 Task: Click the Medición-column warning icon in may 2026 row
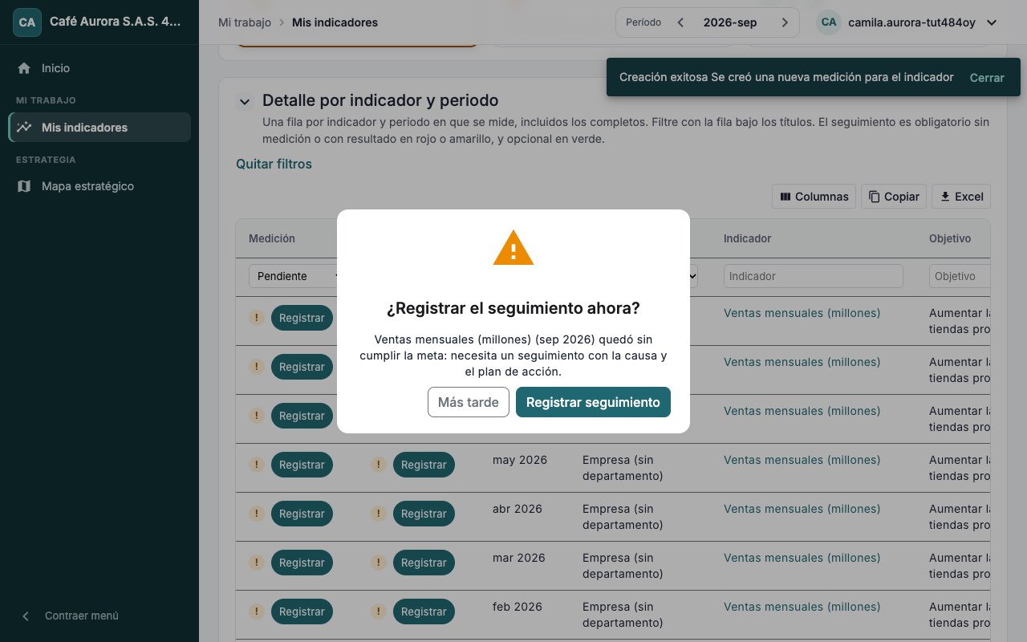[x=256, y=465]
